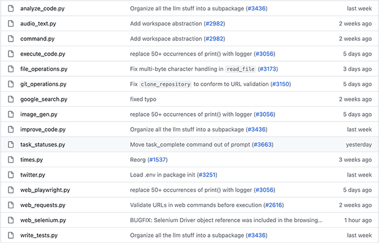This screenshot has height=243, width=379.
Task: Open pull request #3056 in execute_code.py row
Action: tap(265, 54)
